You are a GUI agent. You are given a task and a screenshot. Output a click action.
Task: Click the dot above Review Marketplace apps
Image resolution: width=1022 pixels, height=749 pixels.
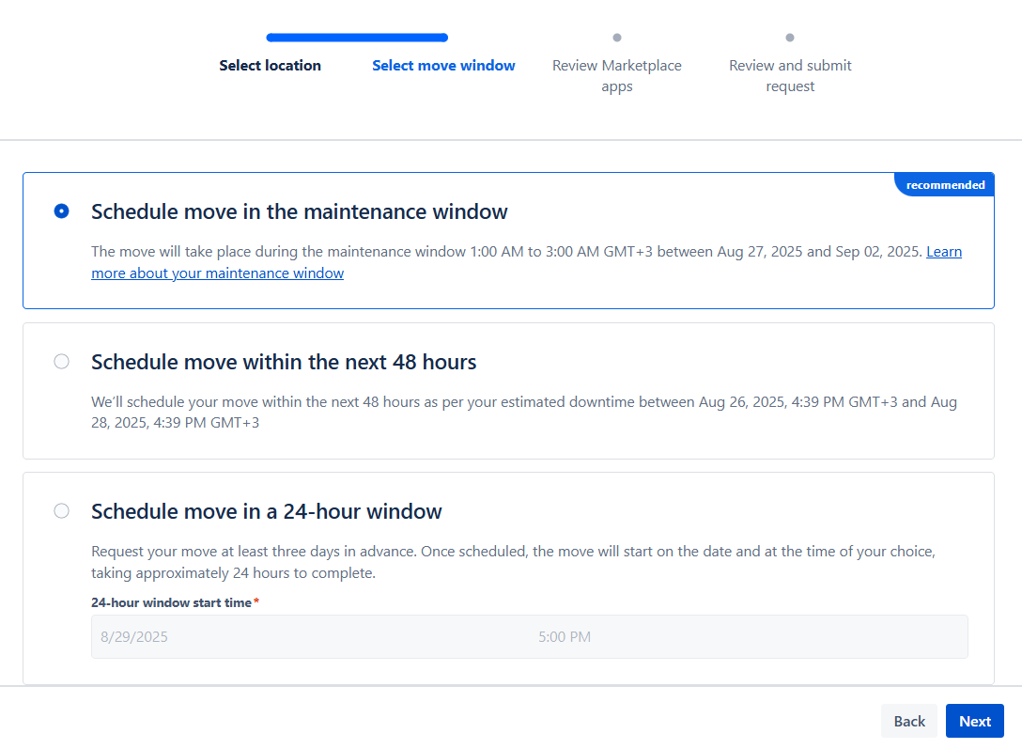click(x=617, y=38)
